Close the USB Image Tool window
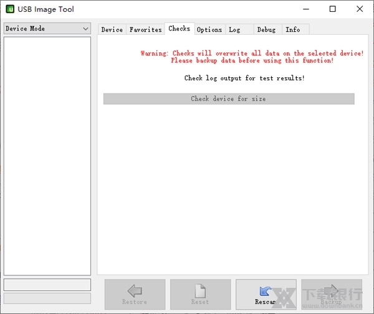The height and width of the screenshot is (314, 374). [360, 9]
